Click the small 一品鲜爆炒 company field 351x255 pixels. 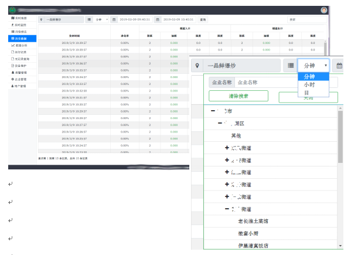pos(64,19)
